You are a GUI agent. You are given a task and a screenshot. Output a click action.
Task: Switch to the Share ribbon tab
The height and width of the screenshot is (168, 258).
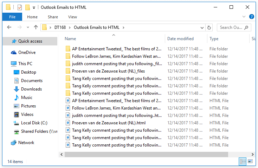click(53, 17)
